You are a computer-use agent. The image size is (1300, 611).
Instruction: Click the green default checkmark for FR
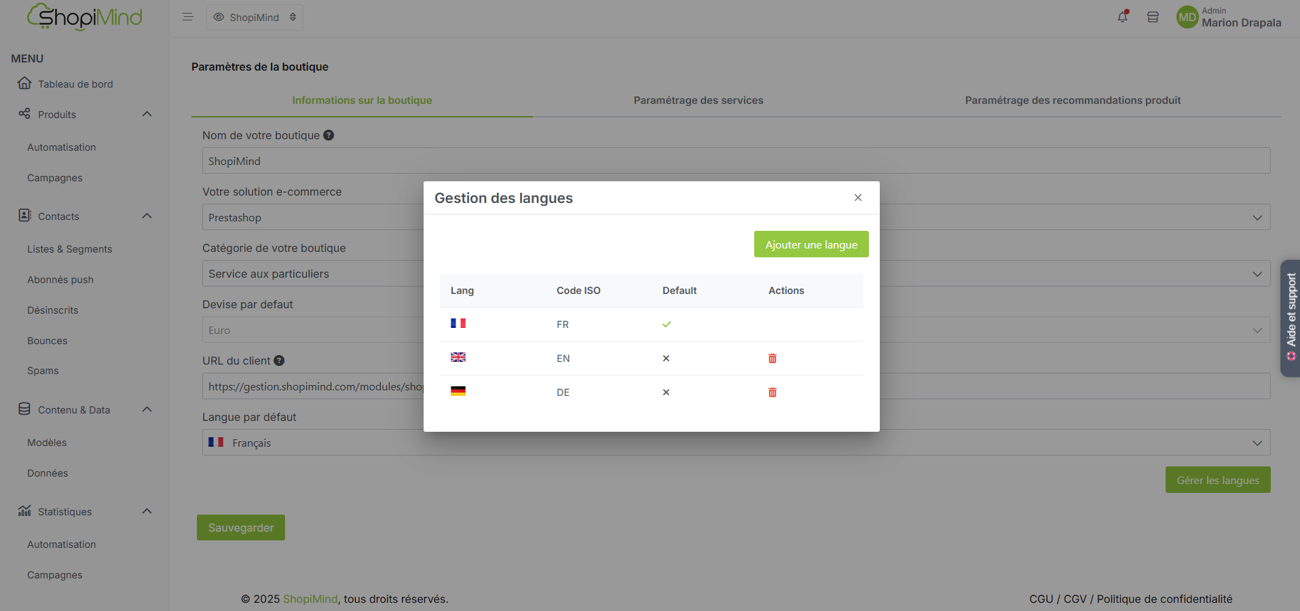click(x=667, y=325)
